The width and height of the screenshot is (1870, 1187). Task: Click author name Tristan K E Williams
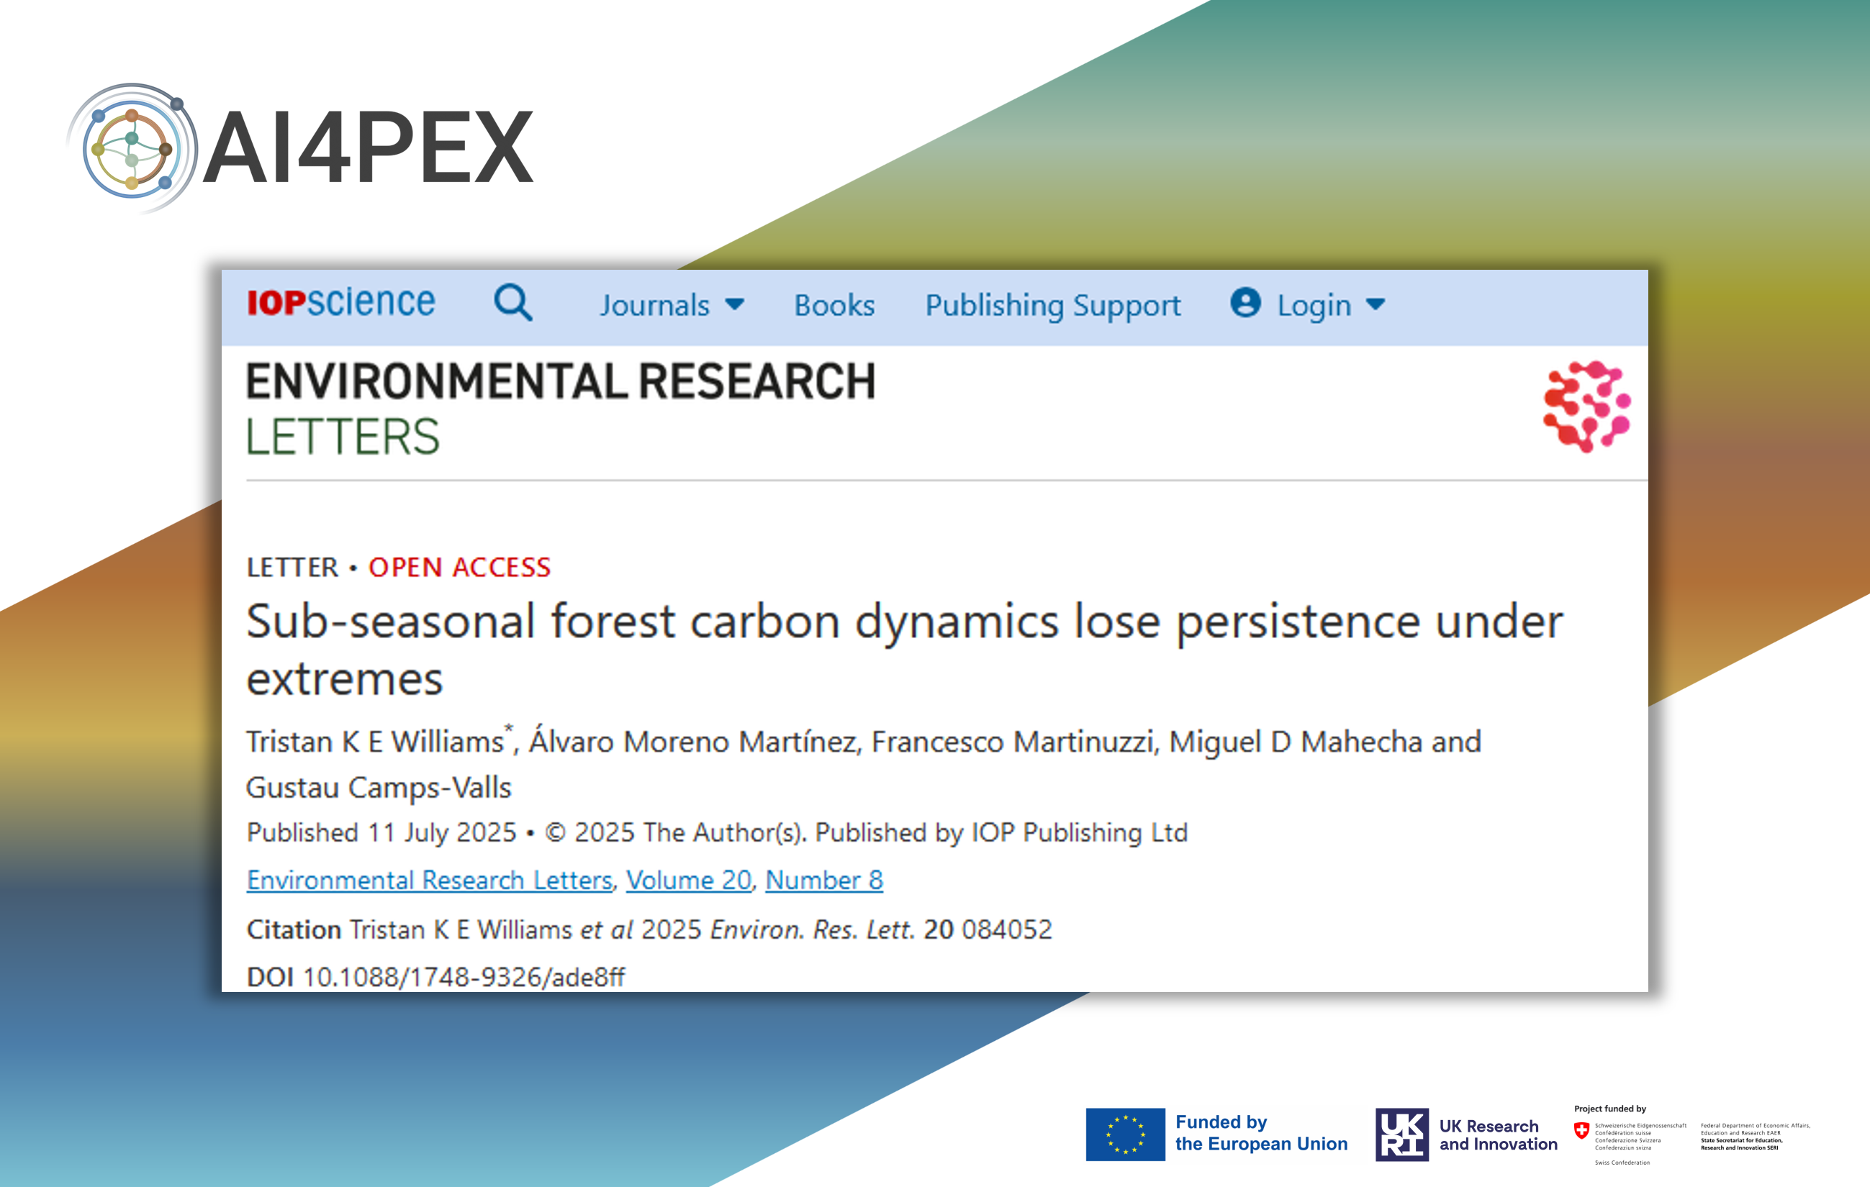[375, 742]
